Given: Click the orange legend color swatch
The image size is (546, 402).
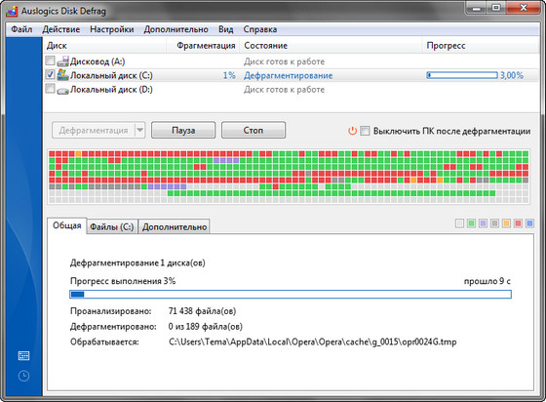Looking at the screenshot, I should [506, 223].
